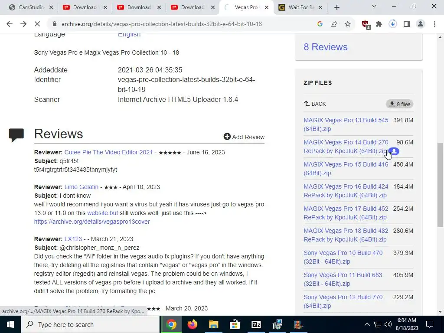Close the CamStudio tab
The image size is (444, 333).
point(51,8)
